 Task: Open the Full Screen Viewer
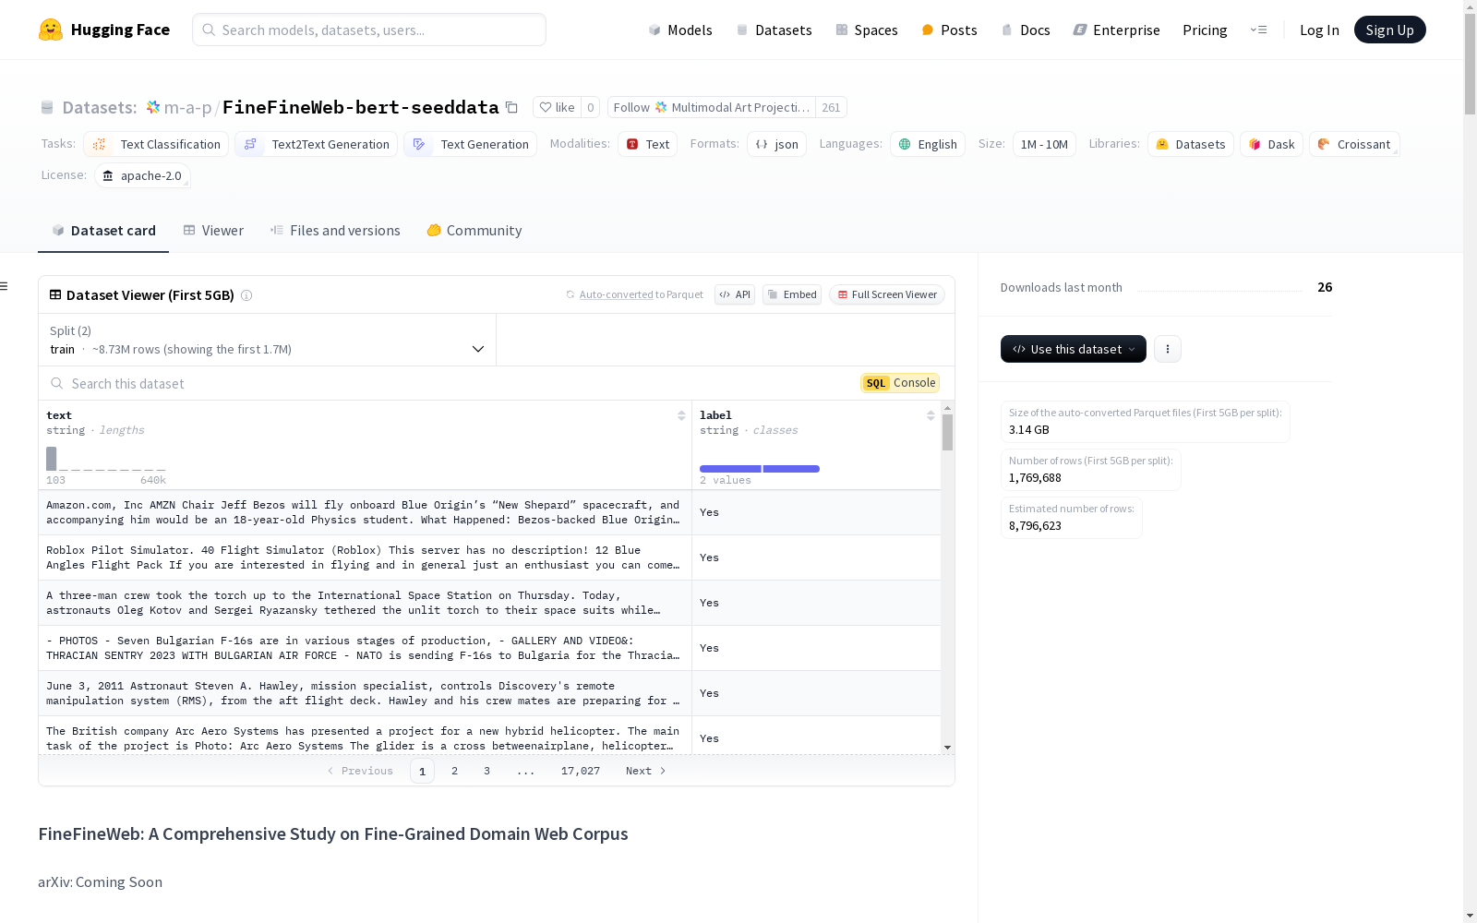coord(887,294)
